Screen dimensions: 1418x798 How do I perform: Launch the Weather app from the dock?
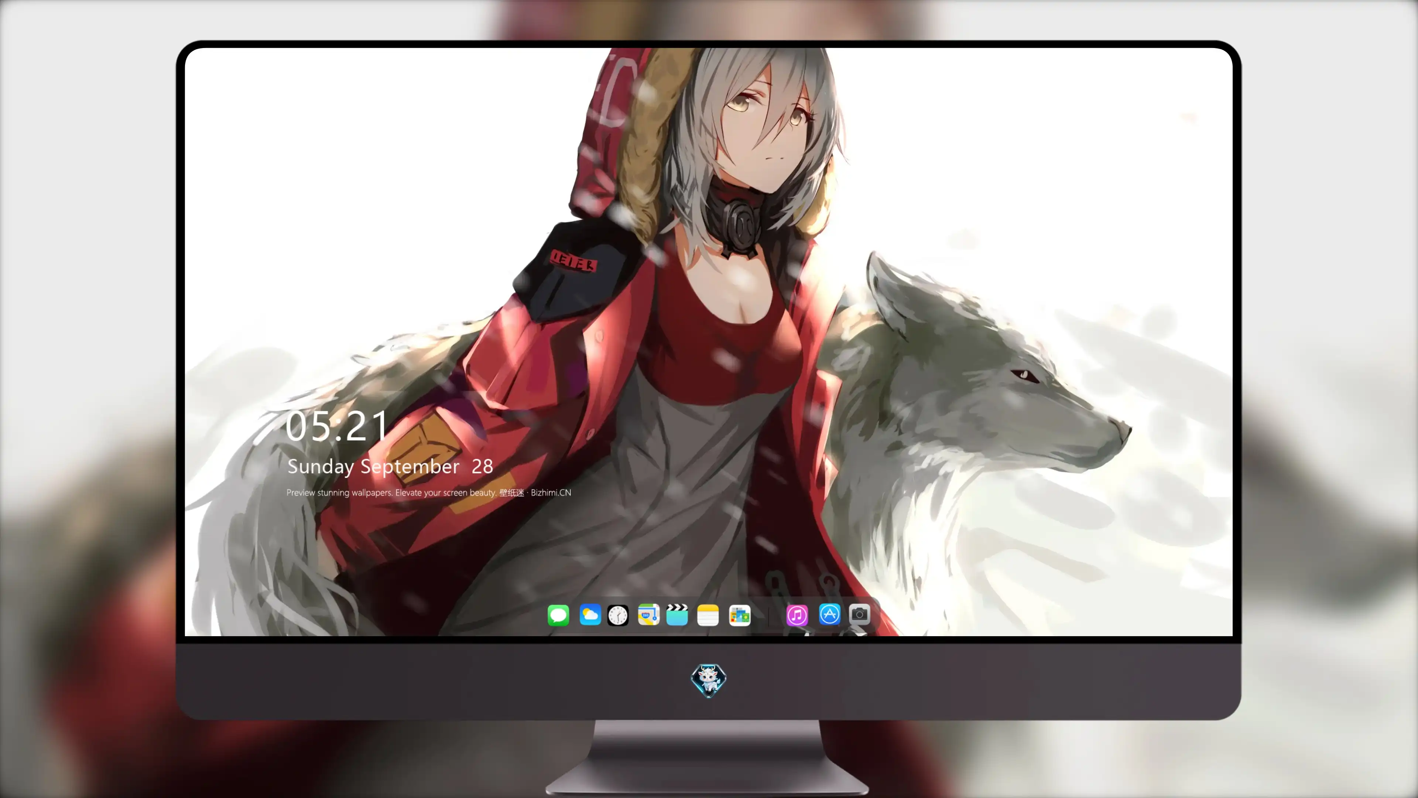tap(590, 615)
